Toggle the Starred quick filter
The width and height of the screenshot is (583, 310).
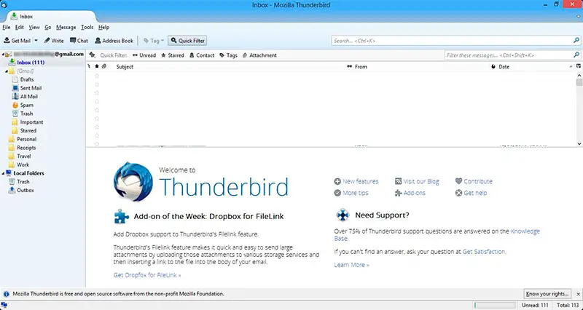point(173,55)
